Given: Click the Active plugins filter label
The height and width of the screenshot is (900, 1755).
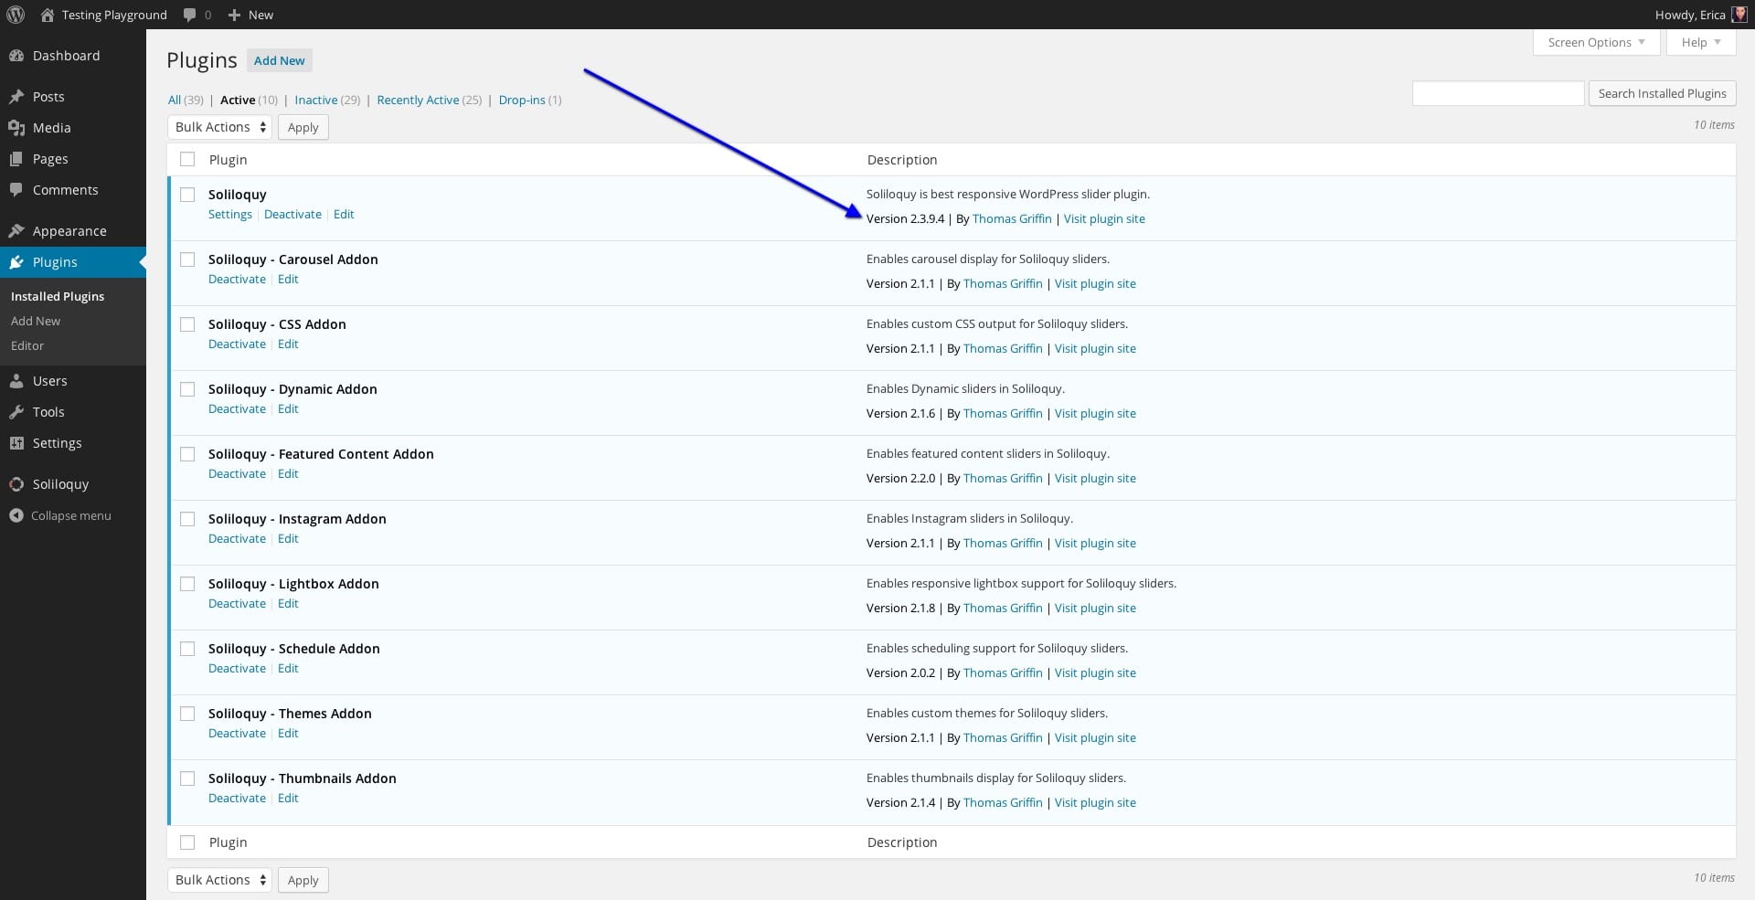Looking at the screenshot, I should coord(238,100).
